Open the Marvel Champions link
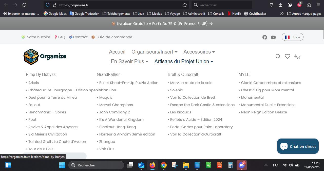The height and width of the screenshot is (171, 324). click(116, 105)
